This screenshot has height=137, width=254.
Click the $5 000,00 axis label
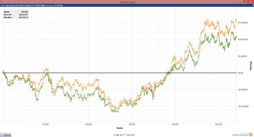(x=242, y=56)
